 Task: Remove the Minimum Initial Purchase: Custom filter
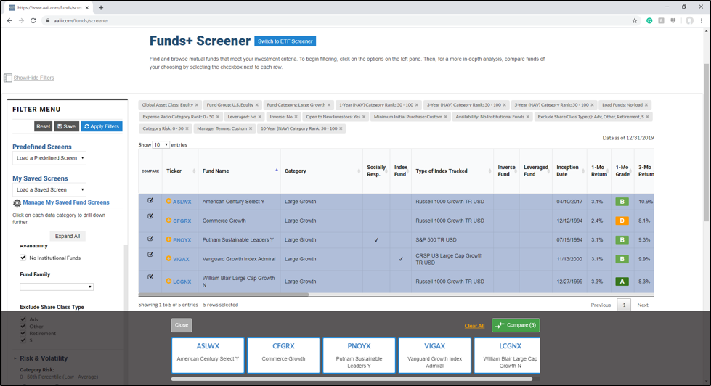coord(445,117)
